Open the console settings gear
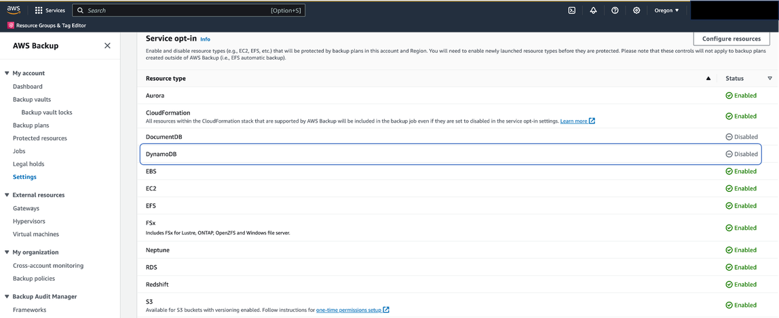 (636, 10)
